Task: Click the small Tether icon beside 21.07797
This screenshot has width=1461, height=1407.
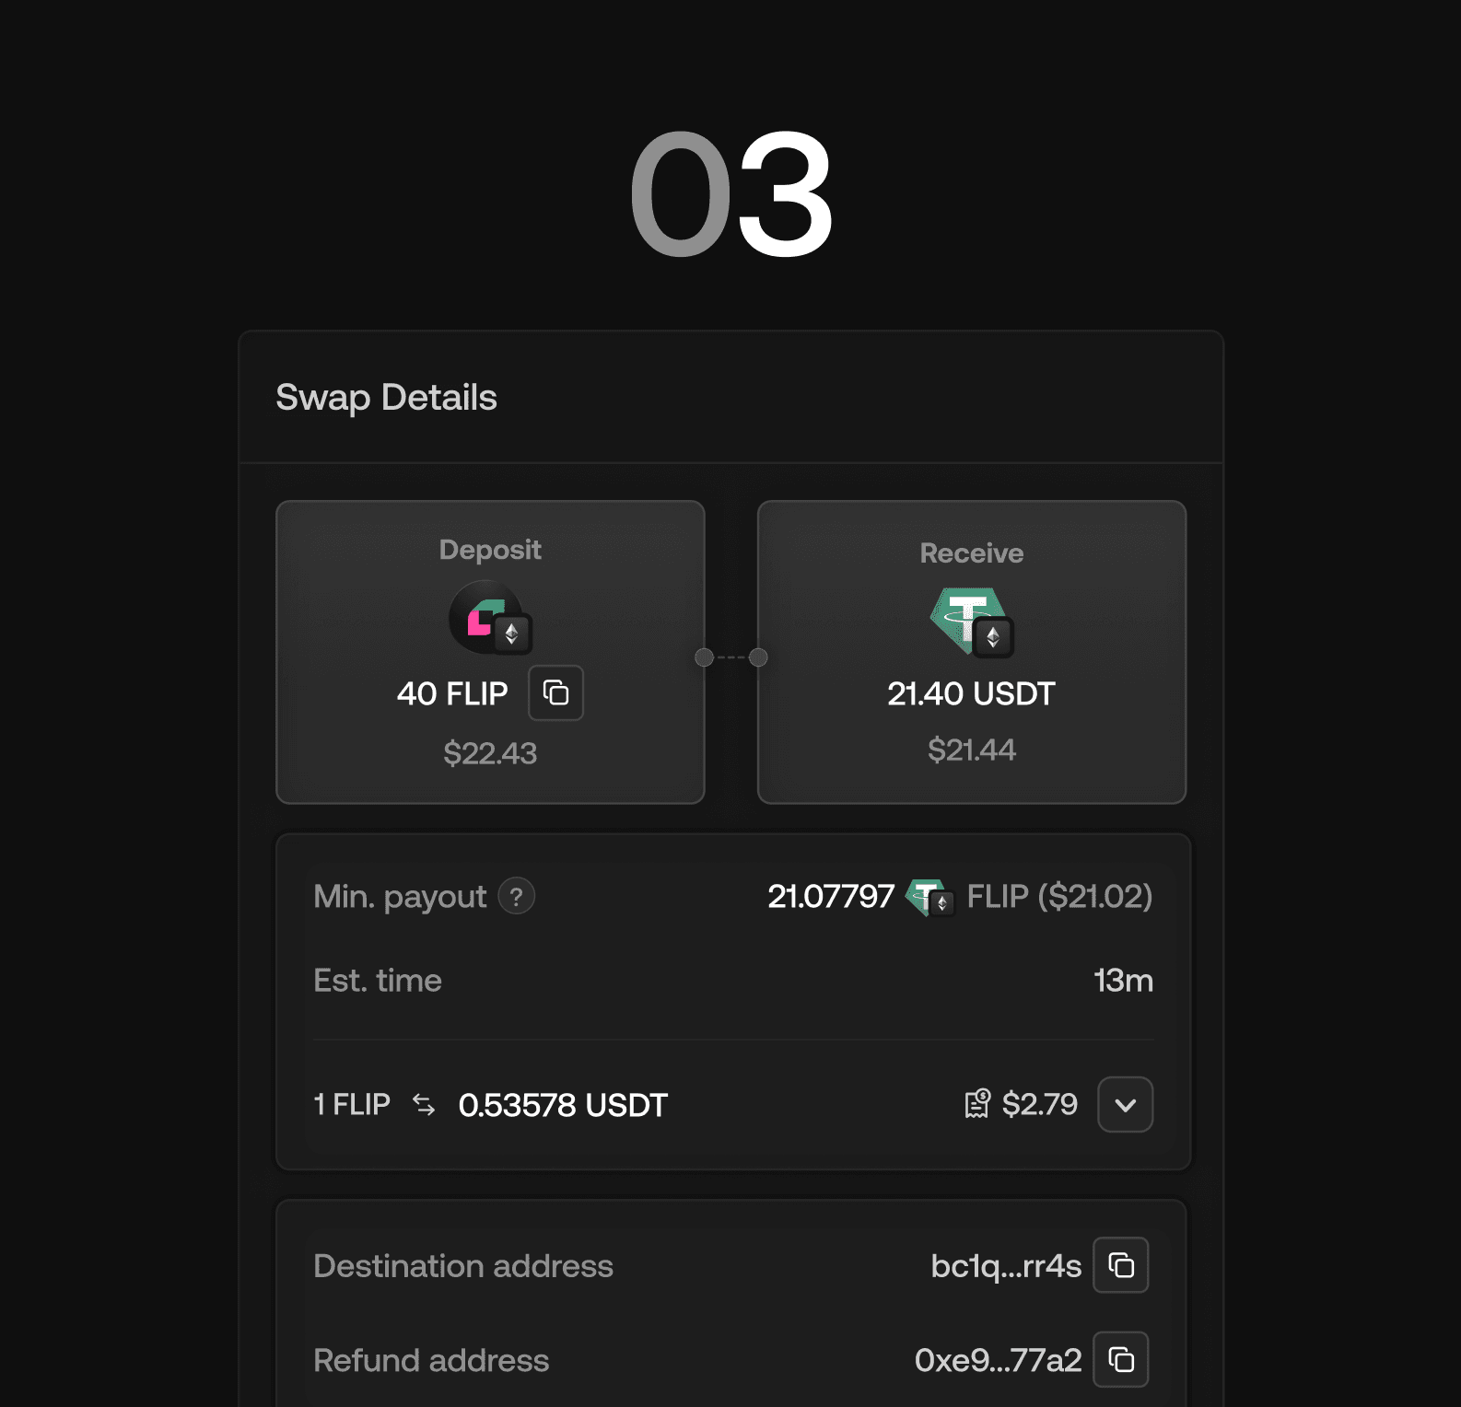Action: 929,898
